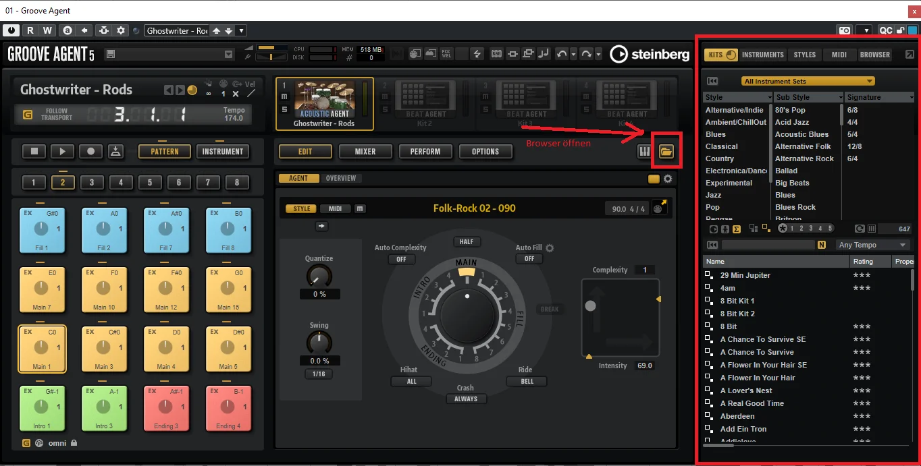Toggle the Auto Fill OFF button

click(x=529, y=259)
